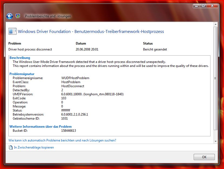Click the Status column header

[148, 43]
